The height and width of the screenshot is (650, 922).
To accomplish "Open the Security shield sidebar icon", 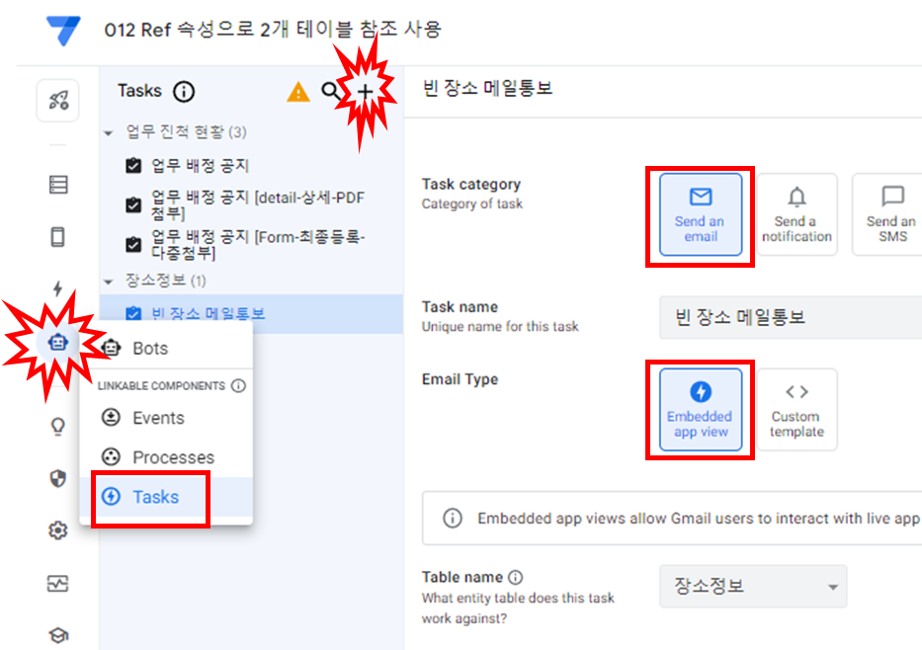I will pos(57,478).
